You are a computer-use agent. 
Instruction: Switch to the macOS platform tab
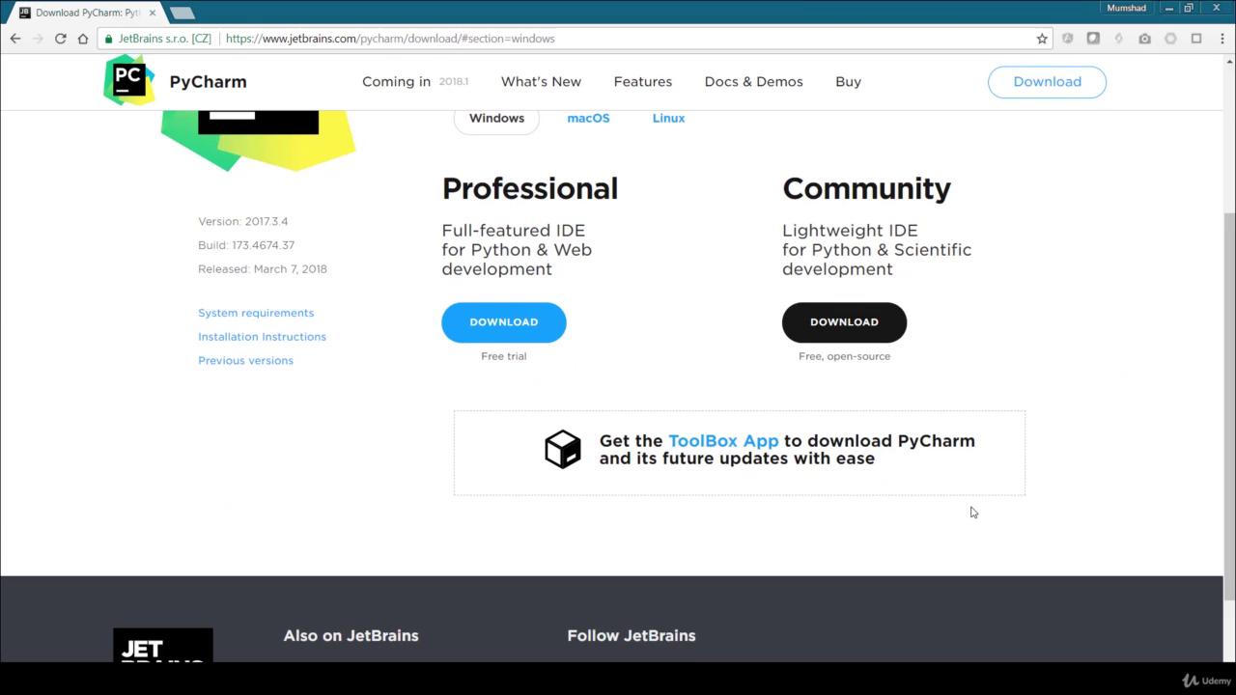coord(588,119)
